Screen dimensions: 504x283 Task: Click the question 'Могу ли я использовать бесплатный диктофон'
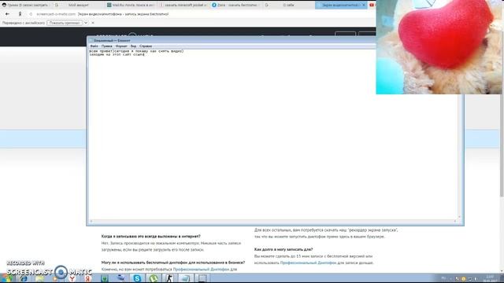pos(173,263)
